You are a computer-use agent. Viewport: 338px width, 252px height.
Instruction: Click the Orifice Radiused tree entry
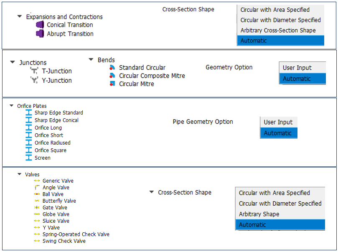[x=53, y=143]
